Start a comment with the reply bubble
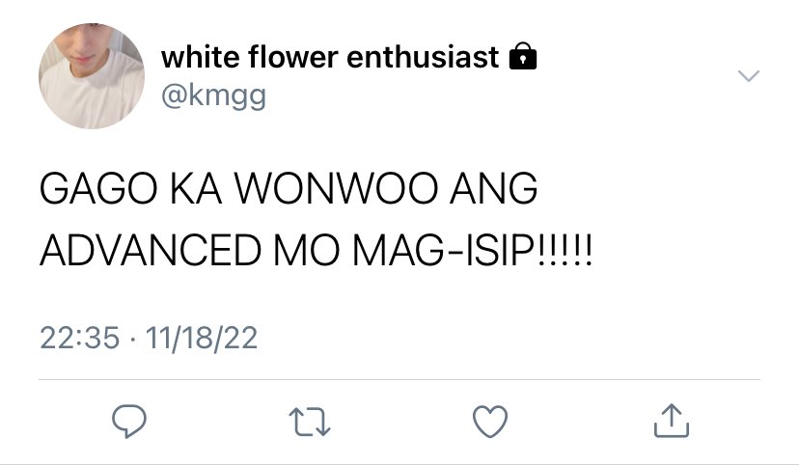The width and height of the screenshot is (799, 465). pos(129,422)
